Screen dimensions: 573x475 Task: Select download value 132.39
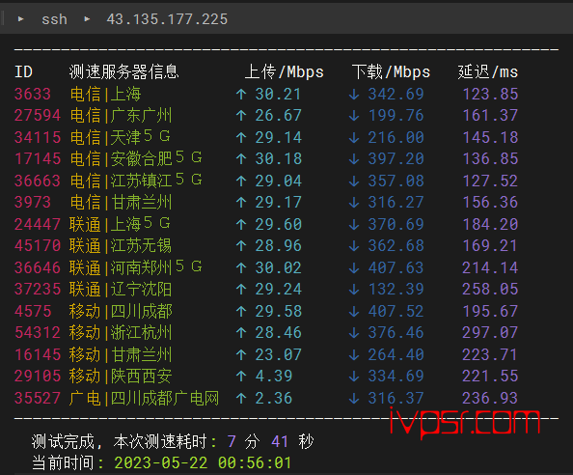tap(396, 290)
